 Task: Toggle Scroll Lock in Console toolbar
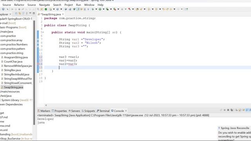(240, 110)
